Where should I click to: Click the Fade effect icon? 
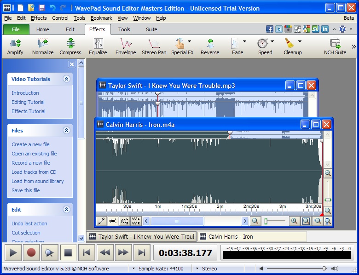[x=235, y=43]
